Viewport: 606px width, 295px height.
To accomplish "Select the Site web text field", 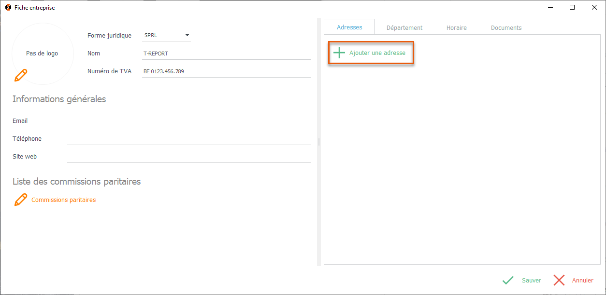I will click(x=188, y=157).
